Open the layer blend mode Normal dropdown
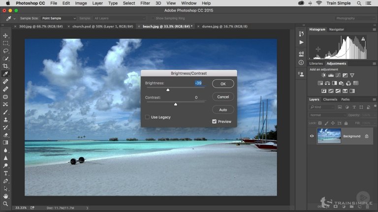Viewport: 378px width, 212px height. (x=328, y=115)
